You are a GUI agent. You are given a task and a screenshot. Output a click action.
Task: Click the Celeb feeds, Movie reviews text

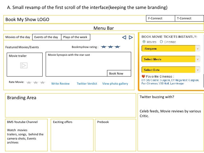(170, 113)
